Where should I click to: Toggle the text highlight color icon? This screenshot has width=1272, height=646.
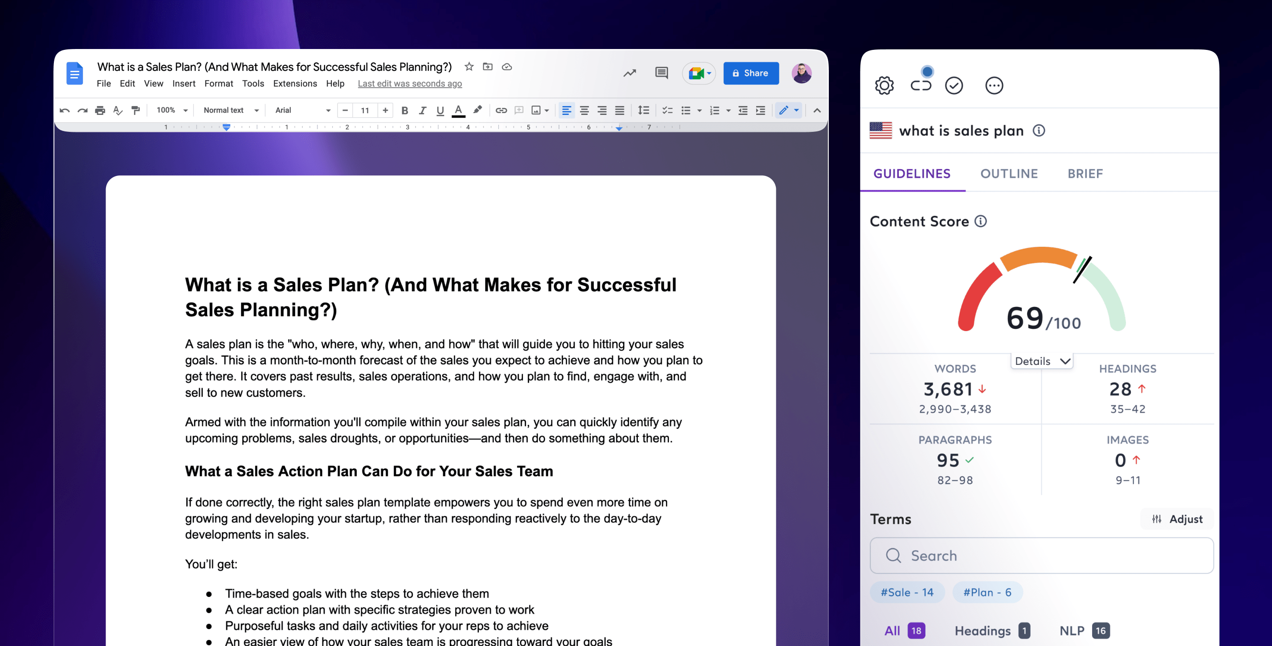477,110
